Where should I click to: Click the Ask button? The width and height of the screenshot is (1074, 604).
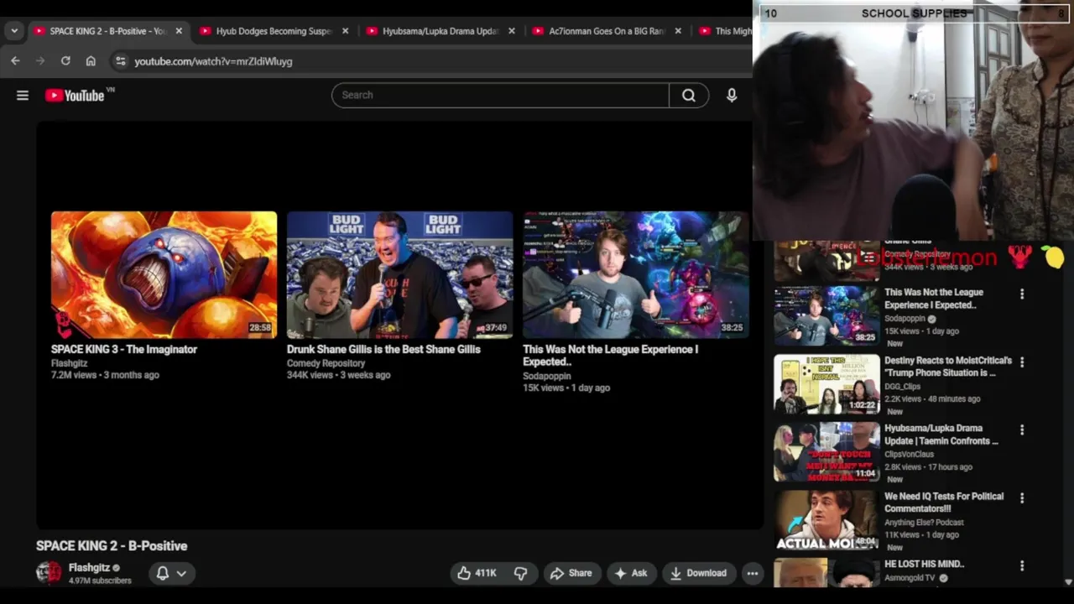(x=631, y=573)
